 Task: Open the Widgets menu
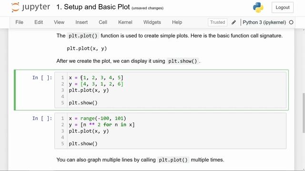pos(152,22)
